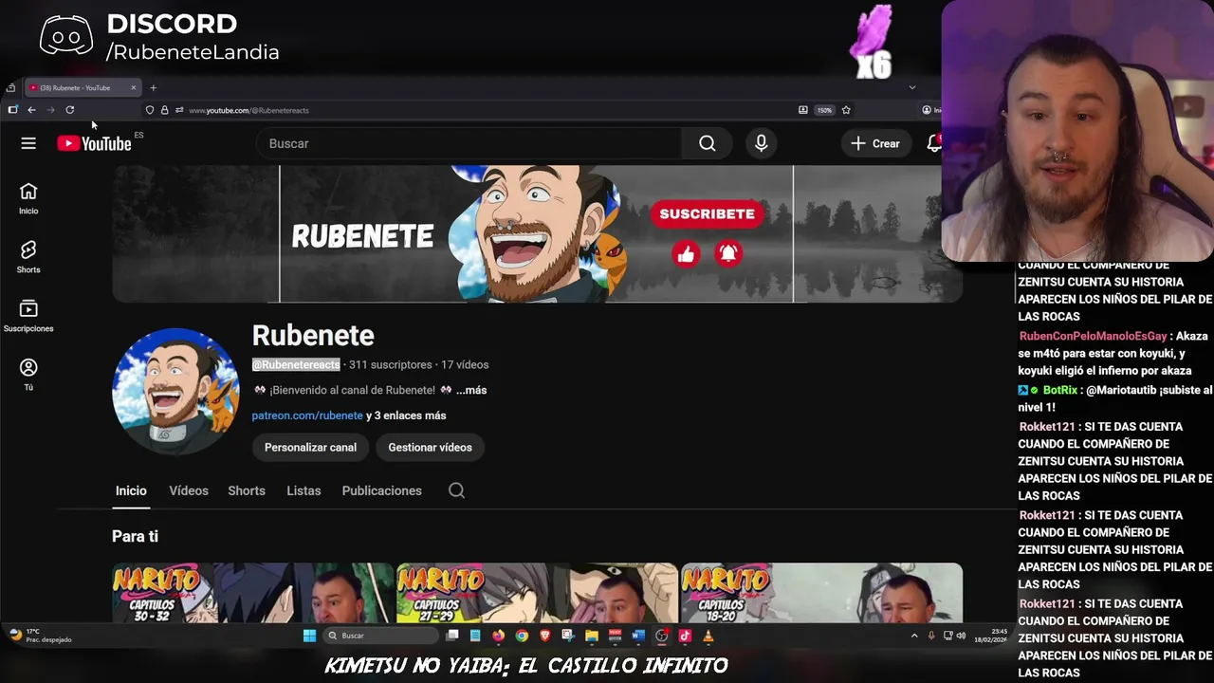The image size is (1214, 683).
Task: Open Naruto Capítulos 27-29 video thumbnail
Action: (537, 593)
